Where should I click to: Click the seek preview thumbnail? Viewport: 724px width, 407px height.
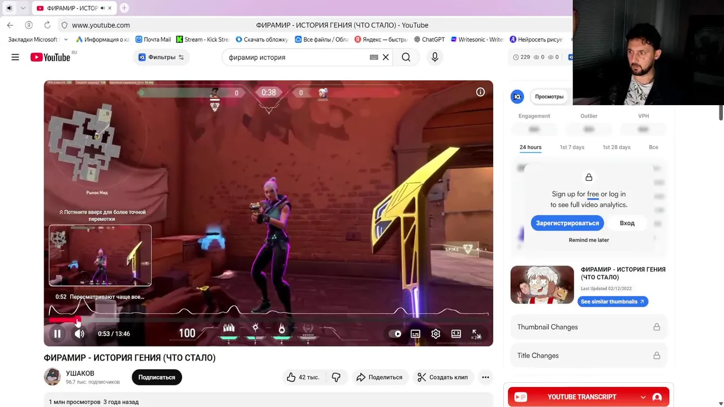click(100, 256)
